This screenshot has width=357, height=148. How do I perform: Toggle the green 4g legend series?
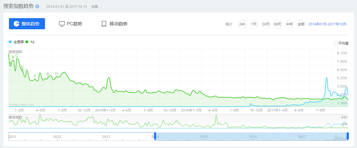[30, 42]
